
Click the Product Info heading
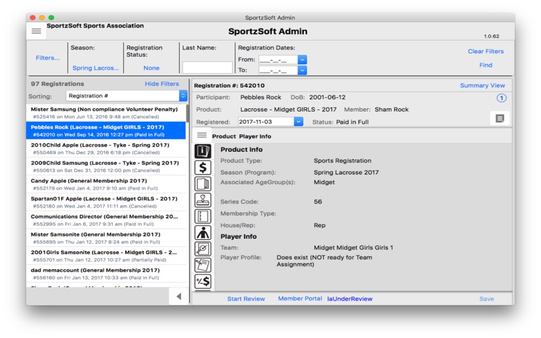(241, 149)
